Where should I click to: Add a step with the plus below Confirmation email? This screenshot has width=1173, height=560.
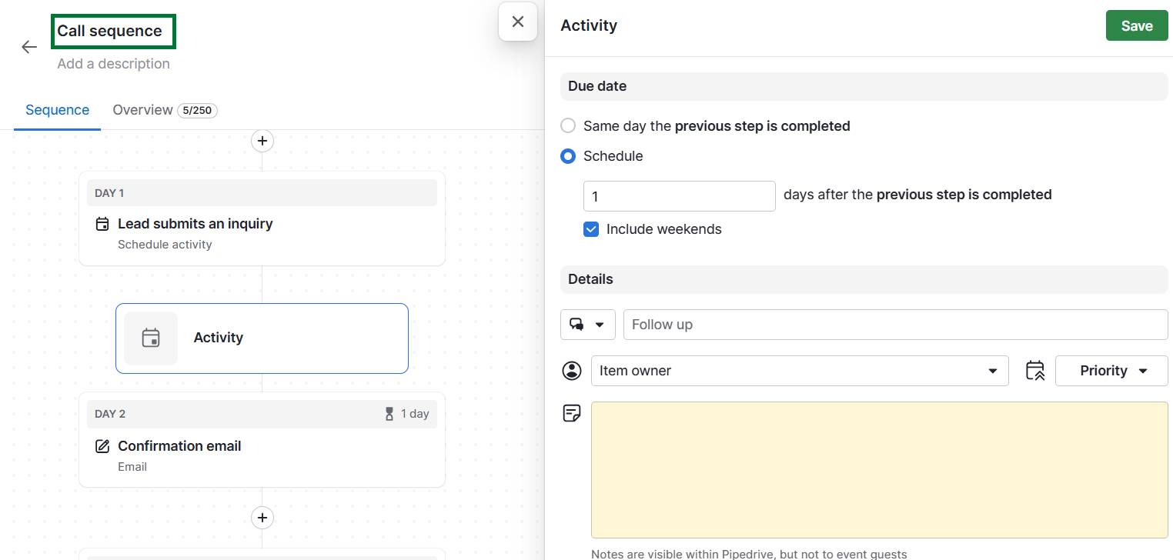[262, 518]
